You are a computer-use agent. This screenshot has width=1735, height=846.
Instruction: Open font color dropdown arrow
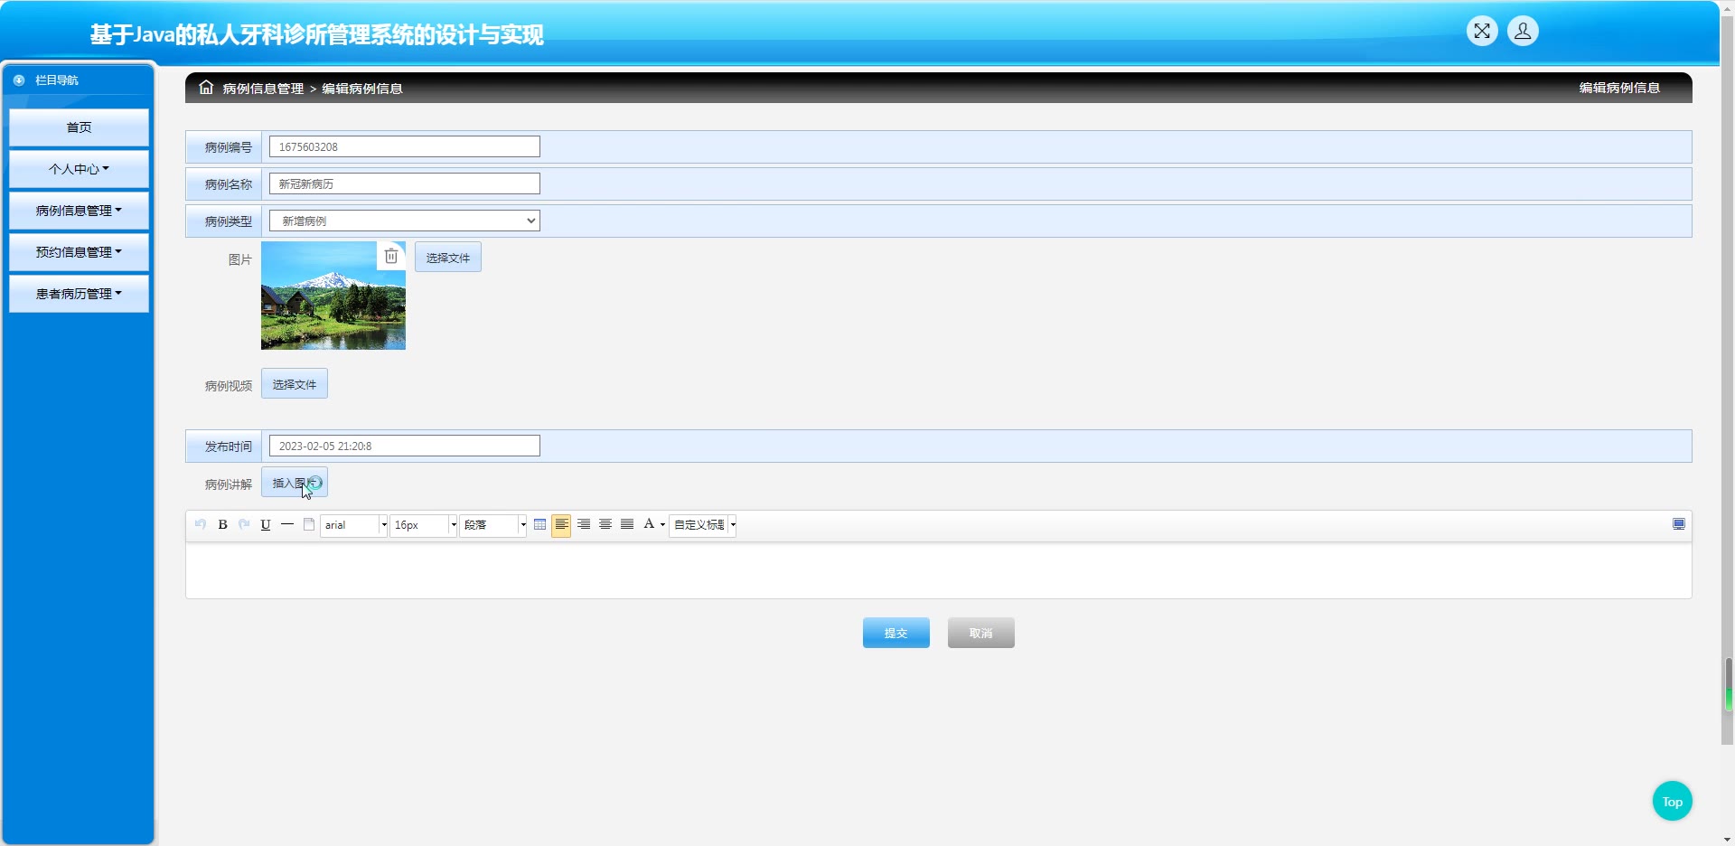pyautogui.click(x=662, y=525)
